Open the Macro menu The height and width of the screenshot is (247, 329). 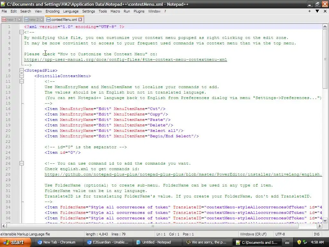(115, 11)
